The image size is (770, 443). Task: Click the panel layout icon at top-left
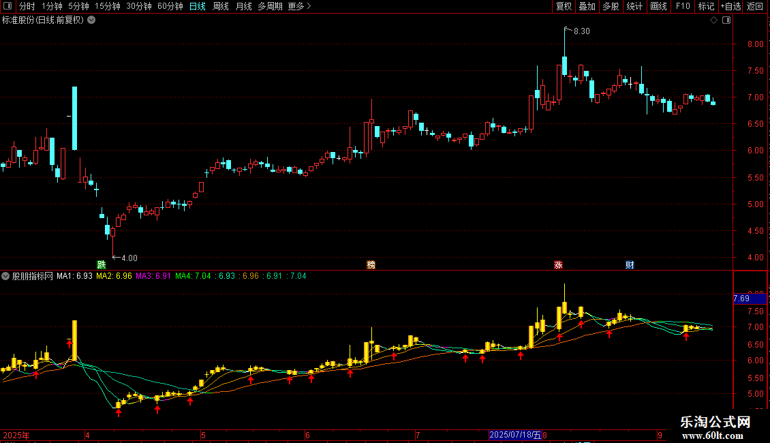click(x=7, y=6)
